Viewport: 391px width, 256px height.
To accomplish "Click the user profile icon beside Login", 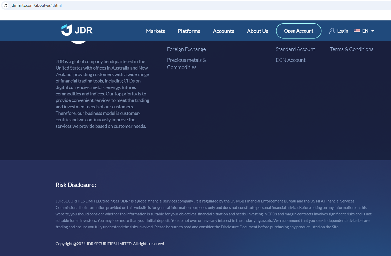I will 332,31.
